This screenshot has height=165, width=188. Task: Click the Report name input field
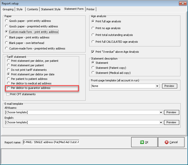click(51, 142)
